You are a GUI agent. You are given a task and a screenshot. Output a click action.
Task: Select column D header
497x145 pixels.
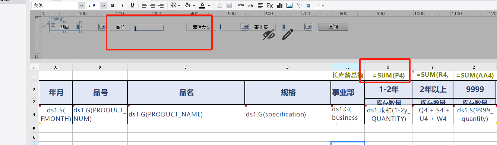click(288, 67)
